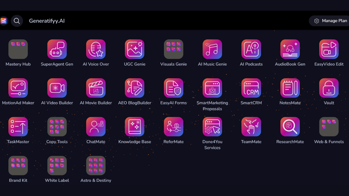Open the AI Movie Builder
The width and height of the screenshot is (349, 196).
[96, 88]
